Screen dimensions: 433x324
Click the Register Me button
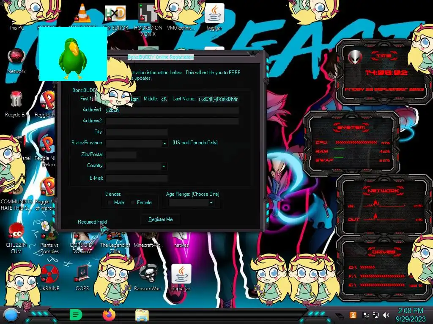click(x=160, y=219)
